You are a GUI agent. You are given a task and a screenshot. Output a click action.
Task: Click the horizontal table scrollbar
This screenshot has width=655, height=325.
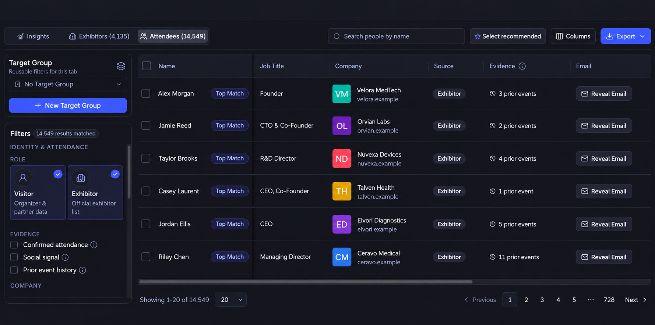(x=306, y=282)
